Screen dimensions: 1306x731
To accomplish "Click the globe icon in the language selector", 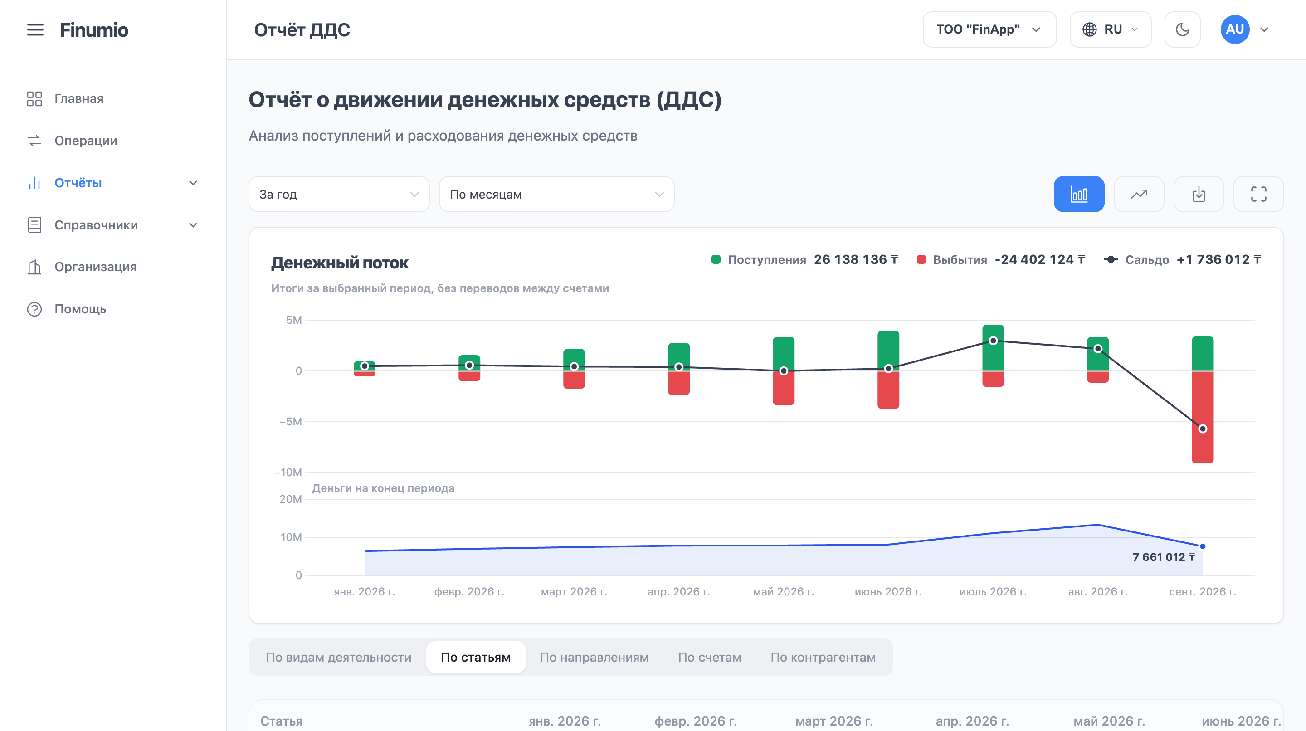I will tap(1090, 29).
